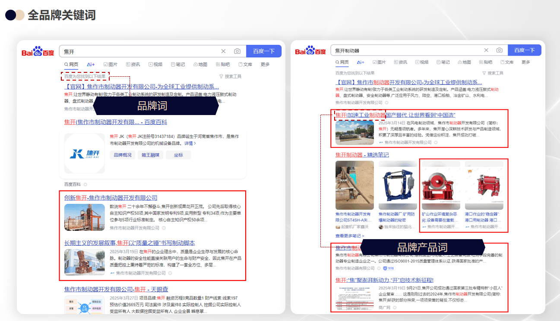The width and height of the screenshot is (560, 321).
Task: Click the search field containing 焦开制动器
Action: point(419,50)
